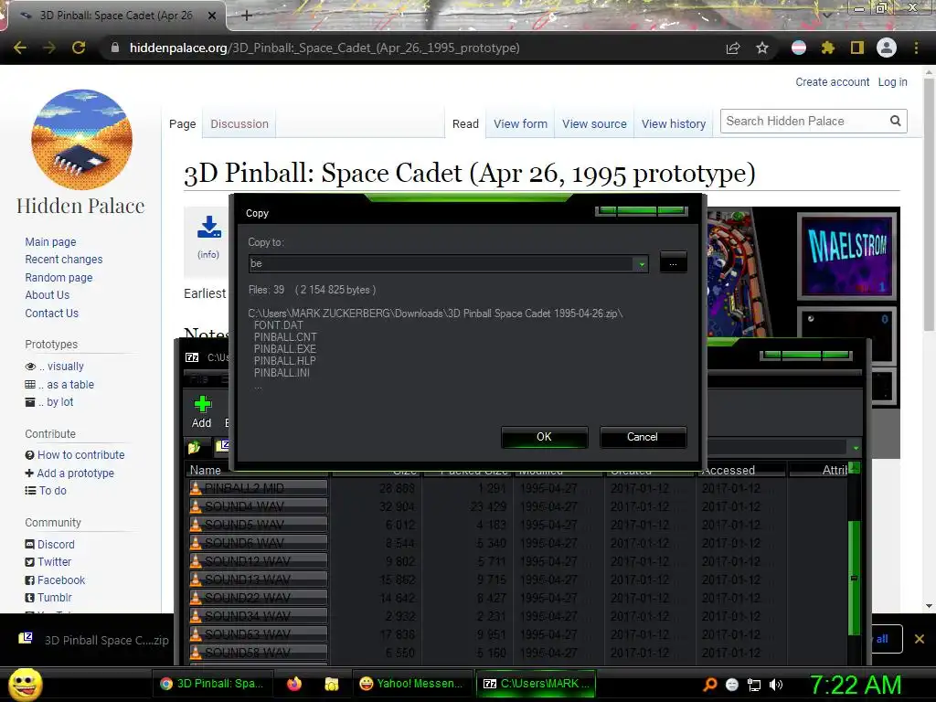Confirm the copy with OK

point(545,437)
